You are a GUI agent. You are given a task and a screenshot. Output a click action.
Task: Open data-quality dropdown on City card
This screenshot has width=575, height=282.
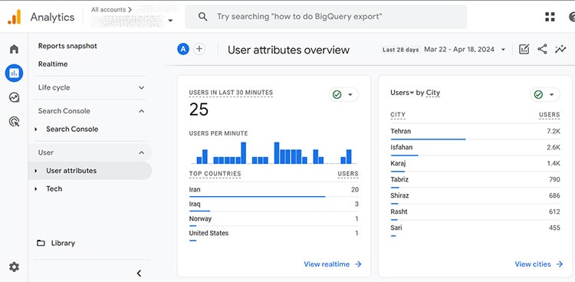coord(551,95)
